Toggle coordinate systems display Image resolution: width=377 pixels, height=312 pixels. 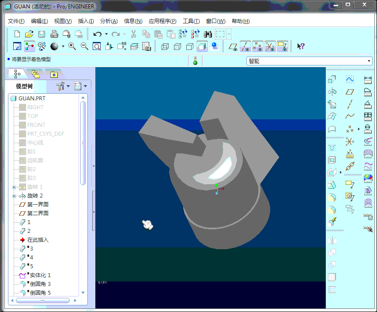click(270, 46)
